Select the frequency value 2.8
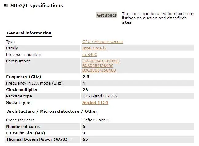The width and height of the screenshot is (199, 146). point(86,77)
